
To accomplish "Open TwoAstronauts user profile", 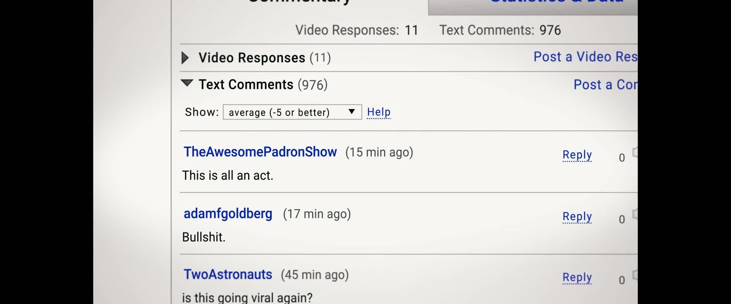I will 228,274.
